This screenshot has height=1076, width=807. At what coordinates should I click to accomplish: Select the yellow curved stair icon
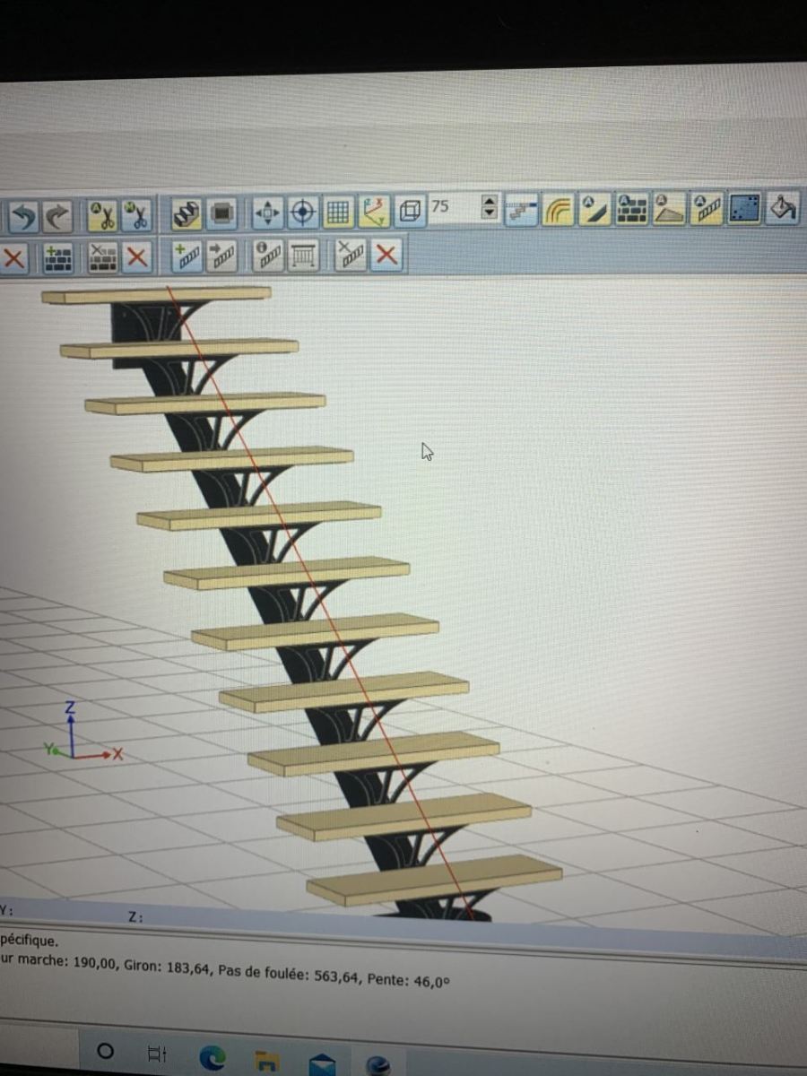559,210
